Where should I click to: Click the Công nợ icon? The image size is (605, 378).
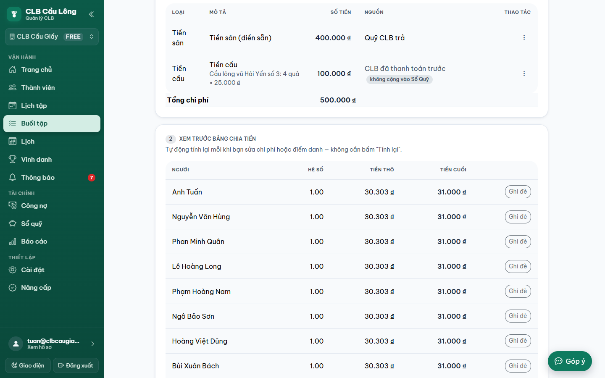click(13, 206)
